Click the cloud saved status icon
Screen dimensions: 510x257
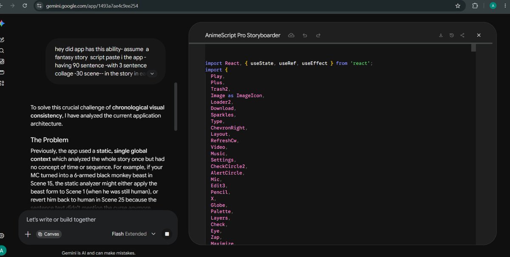[x=291, y=35]
